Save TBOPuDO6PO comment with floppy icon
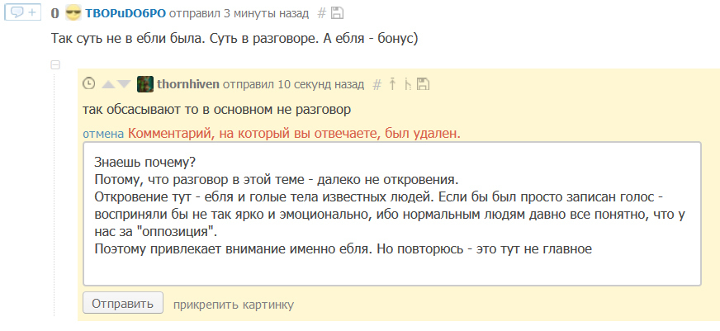Image resolution: width=720 pixels, height=331 pixels. [x=338, y=13]
